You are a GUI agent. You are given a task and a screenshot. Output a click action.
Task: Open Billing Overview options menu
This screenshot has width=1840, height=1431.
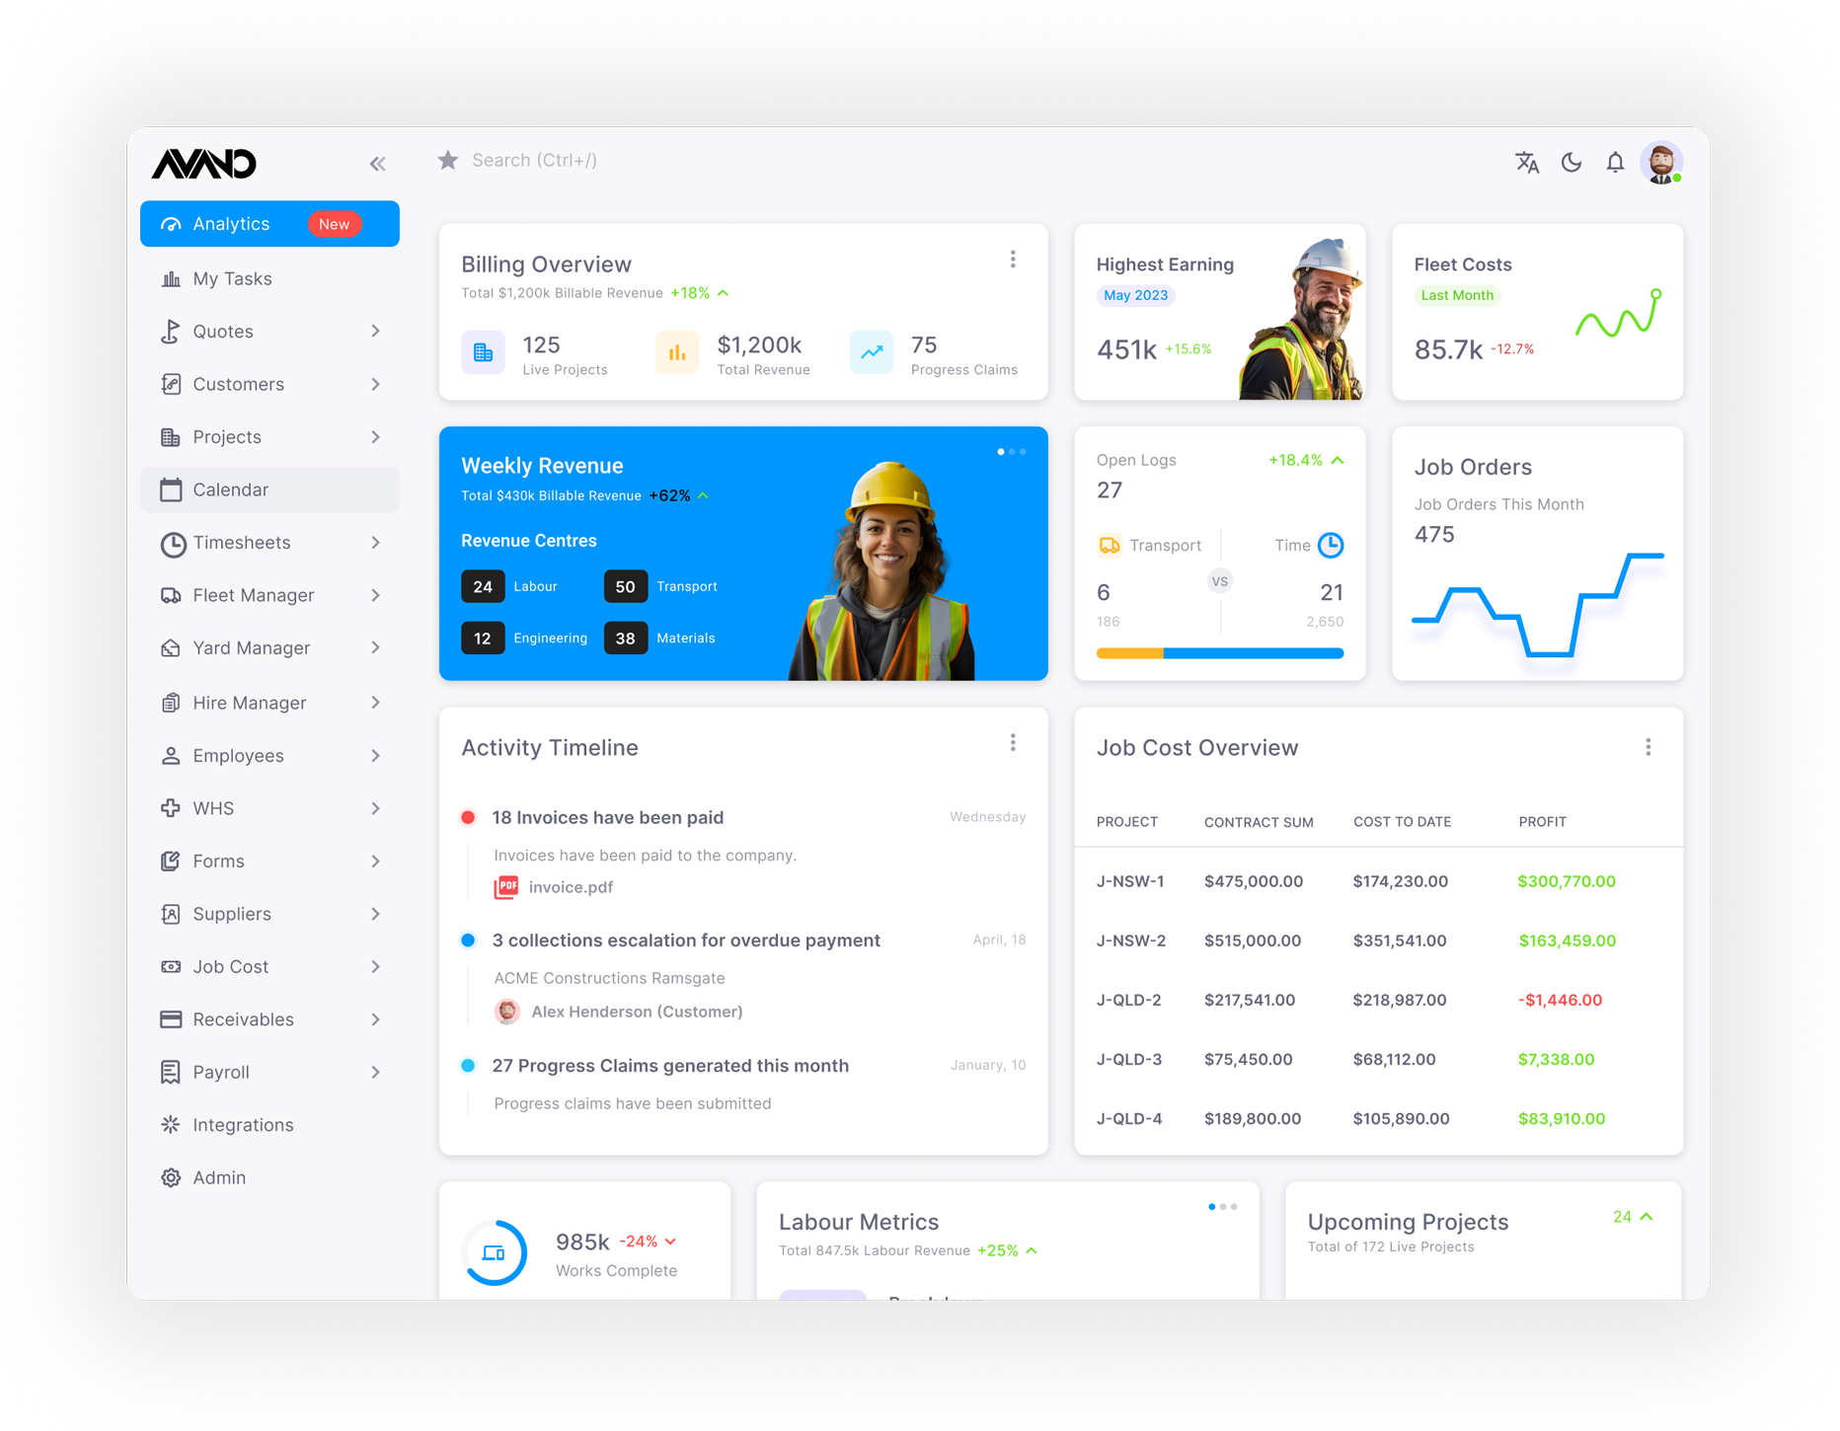click(1013, 259)
